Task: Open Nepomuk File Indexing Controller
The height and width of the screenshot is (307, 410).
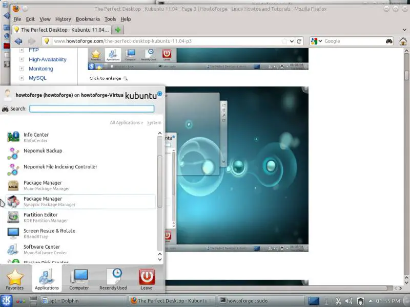Action: [x=81, y=169]
